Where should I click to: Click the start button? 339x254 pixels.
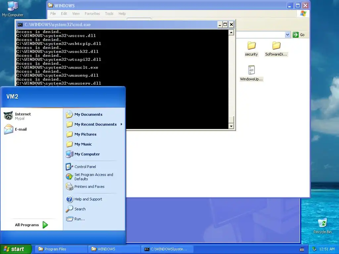point(16,249)
